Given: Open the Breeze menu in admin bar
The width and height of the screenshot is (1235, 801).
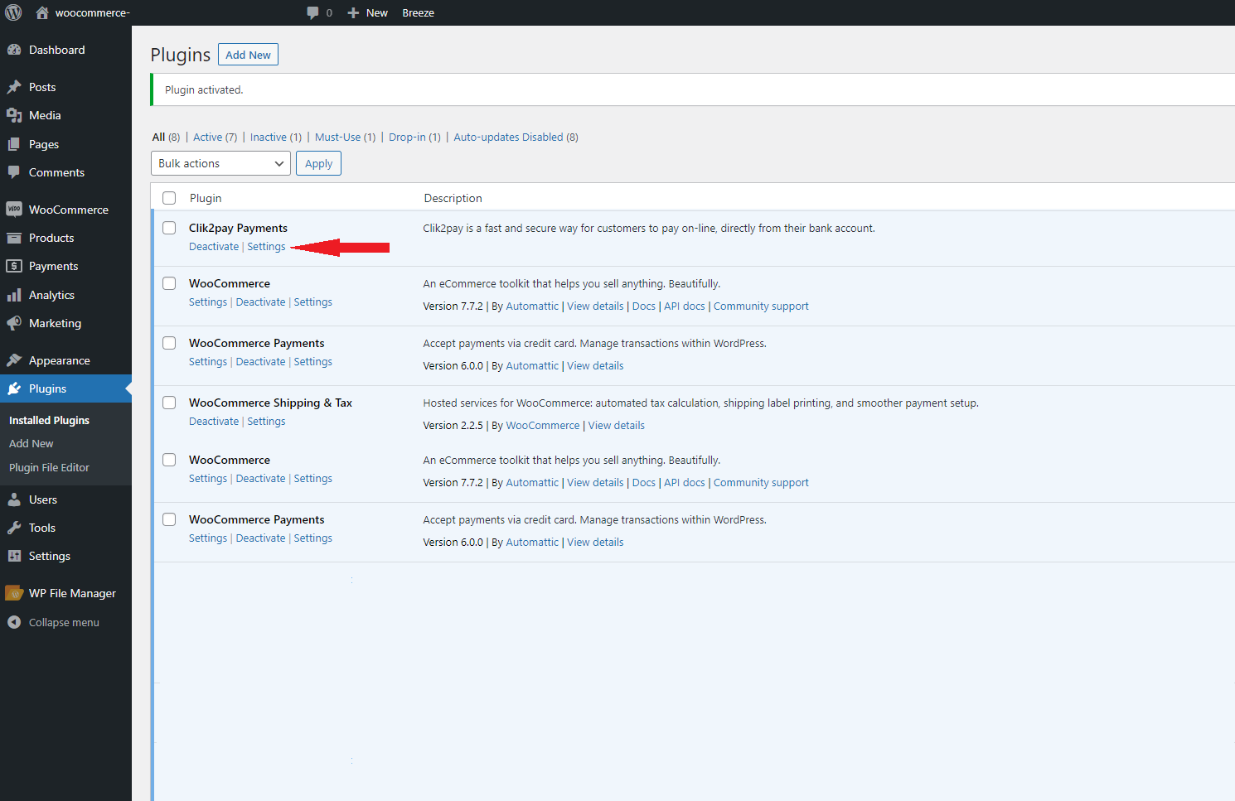Looking at the screenshot, I should click(418, 12).
